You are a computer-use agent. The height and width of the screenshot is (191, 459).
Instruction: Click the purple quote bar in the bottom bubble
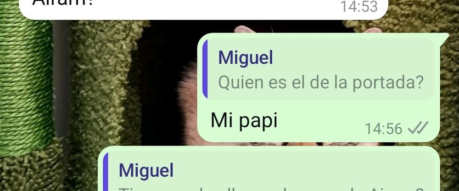(106, 172)
